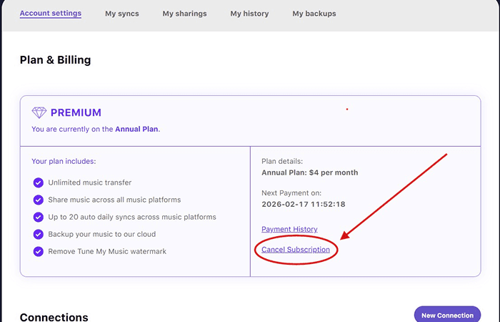The height and width of the screenshot is (322, 500).
Task: Click the 'Annual Plan' bold text in the plan sentence
Action: (136, 129)
